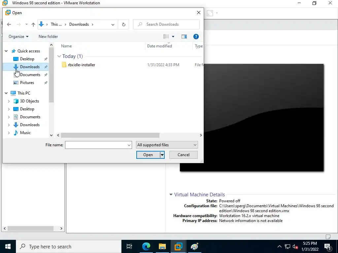Sort by the Date modified column
This screenshot has width=338, height=253.
coord(159,46)
